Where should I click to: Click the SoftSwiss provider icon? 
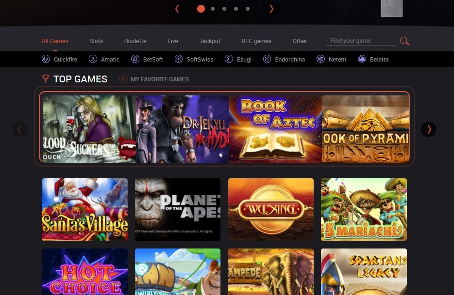point(179,59)
